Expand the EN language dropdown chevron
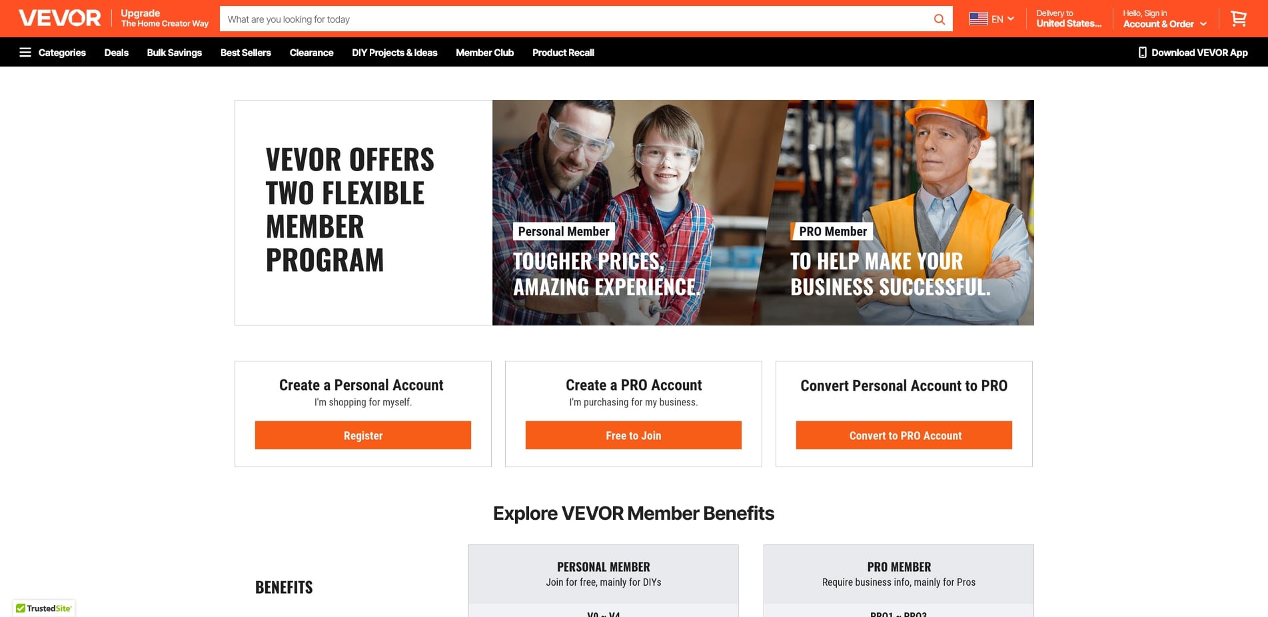Viewport: 1268px width, 617px height. (x=1011, y=19)
